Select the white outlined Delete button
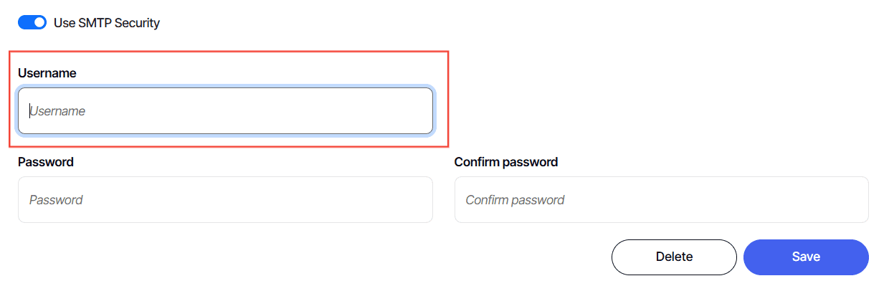884x286 pixels. (674, 257)
